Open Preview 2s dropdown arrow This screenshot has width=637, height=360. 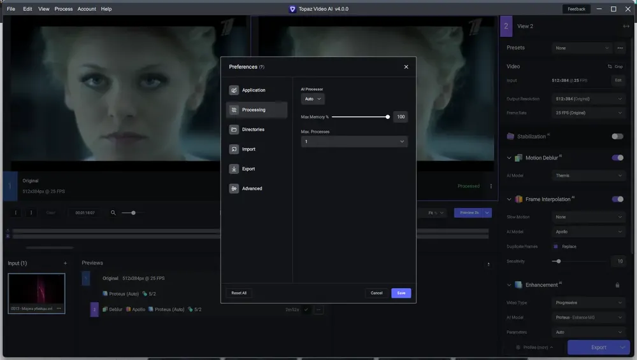coord(487,212)
